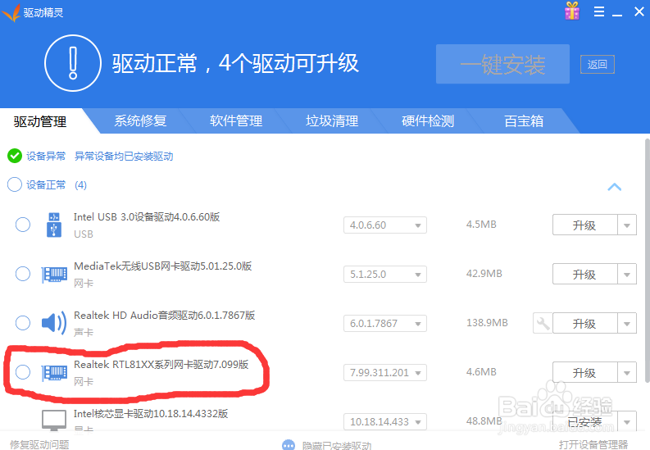Screen dimensions: 650x450
Task: Select the Intel USB 3.0 driver checkbox
Action: (x=23, y=225)
